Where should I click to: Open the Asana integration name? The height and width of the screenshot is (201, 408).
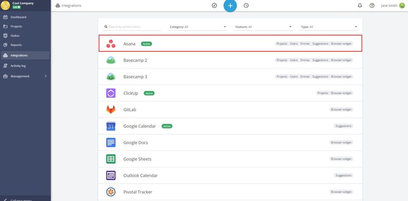129,44
